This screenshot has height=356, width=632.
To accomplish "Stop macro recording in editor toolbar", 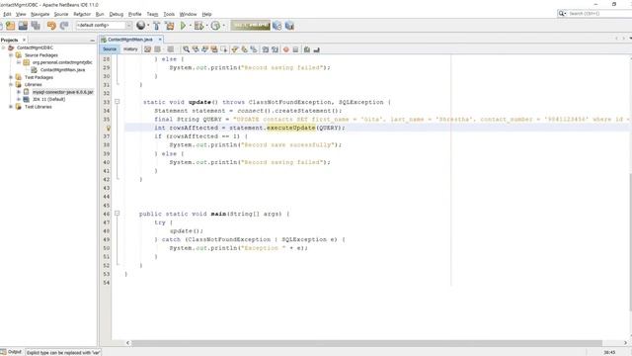I will click(x=295, y=49).
